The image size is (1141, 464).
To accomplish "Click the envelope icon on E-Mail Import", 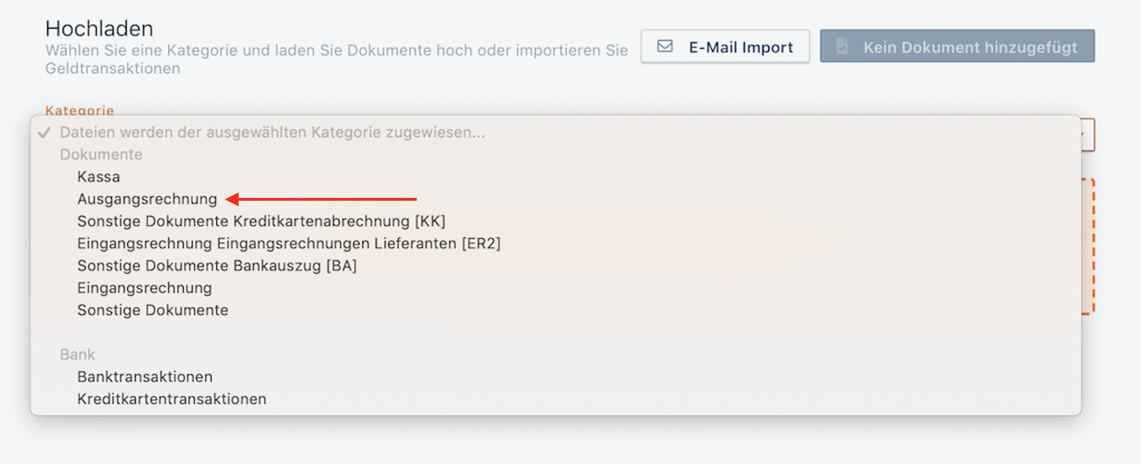I will (x=664, y=46).
